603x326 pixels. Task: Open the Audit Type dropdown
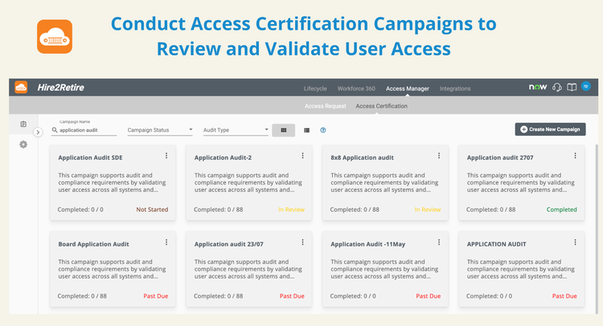(x=236, y=130)
